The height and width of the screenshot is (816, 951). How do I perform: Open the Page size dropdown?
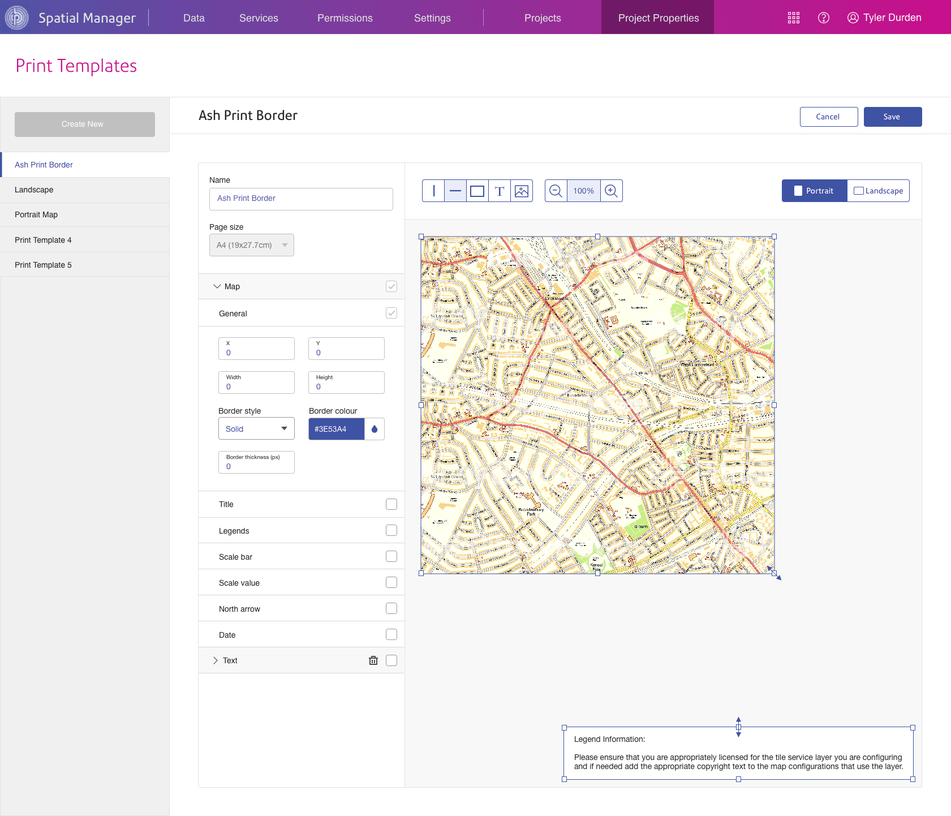[x=252, y=245]
